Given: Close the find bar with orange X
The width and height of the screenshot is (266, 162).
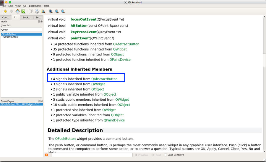Looking at the screenshot, I should coord(46,155).
